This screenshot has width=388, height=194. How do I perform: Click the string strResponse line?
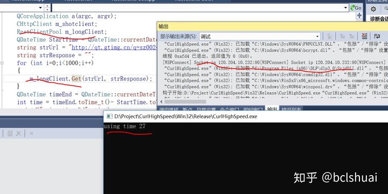[55, 55]
